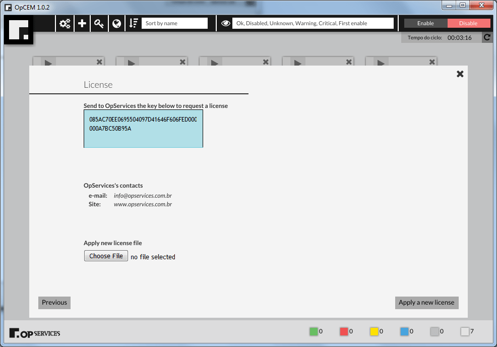
Task: Click the globe icon in toolbar
Action: pyautogui.click(x=116, y=23)
